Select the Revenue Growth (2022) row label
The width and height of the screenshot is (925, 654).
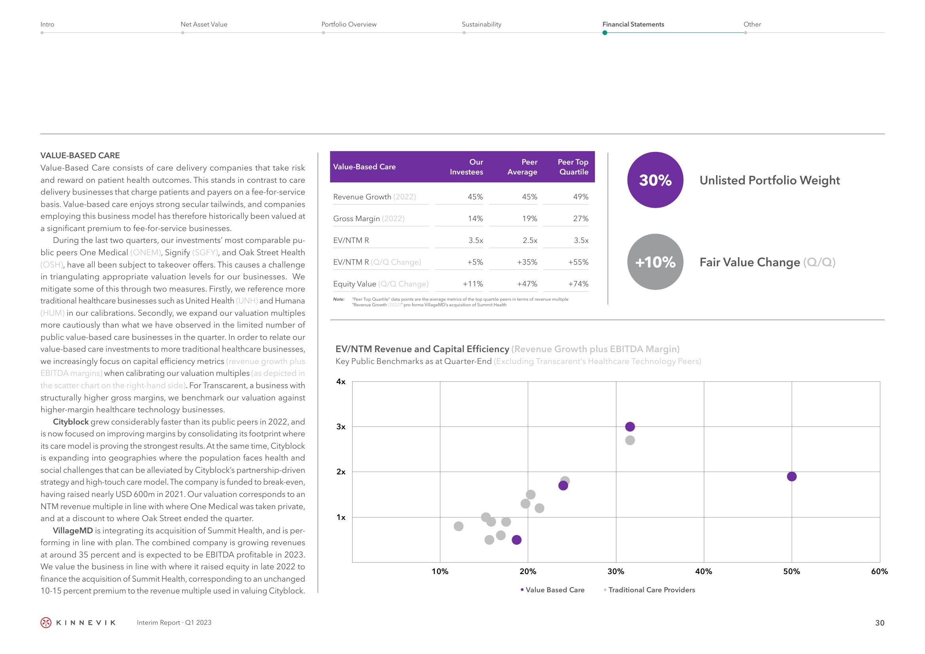tap(374, 197)
